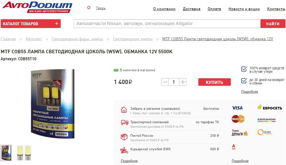Click the red Купить button

point(214,82)
